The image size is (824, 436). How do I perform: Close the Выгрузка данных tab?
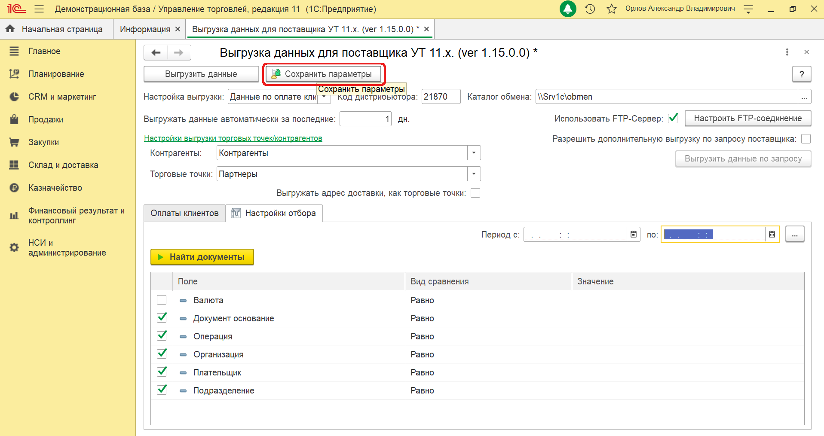(426, 29)
